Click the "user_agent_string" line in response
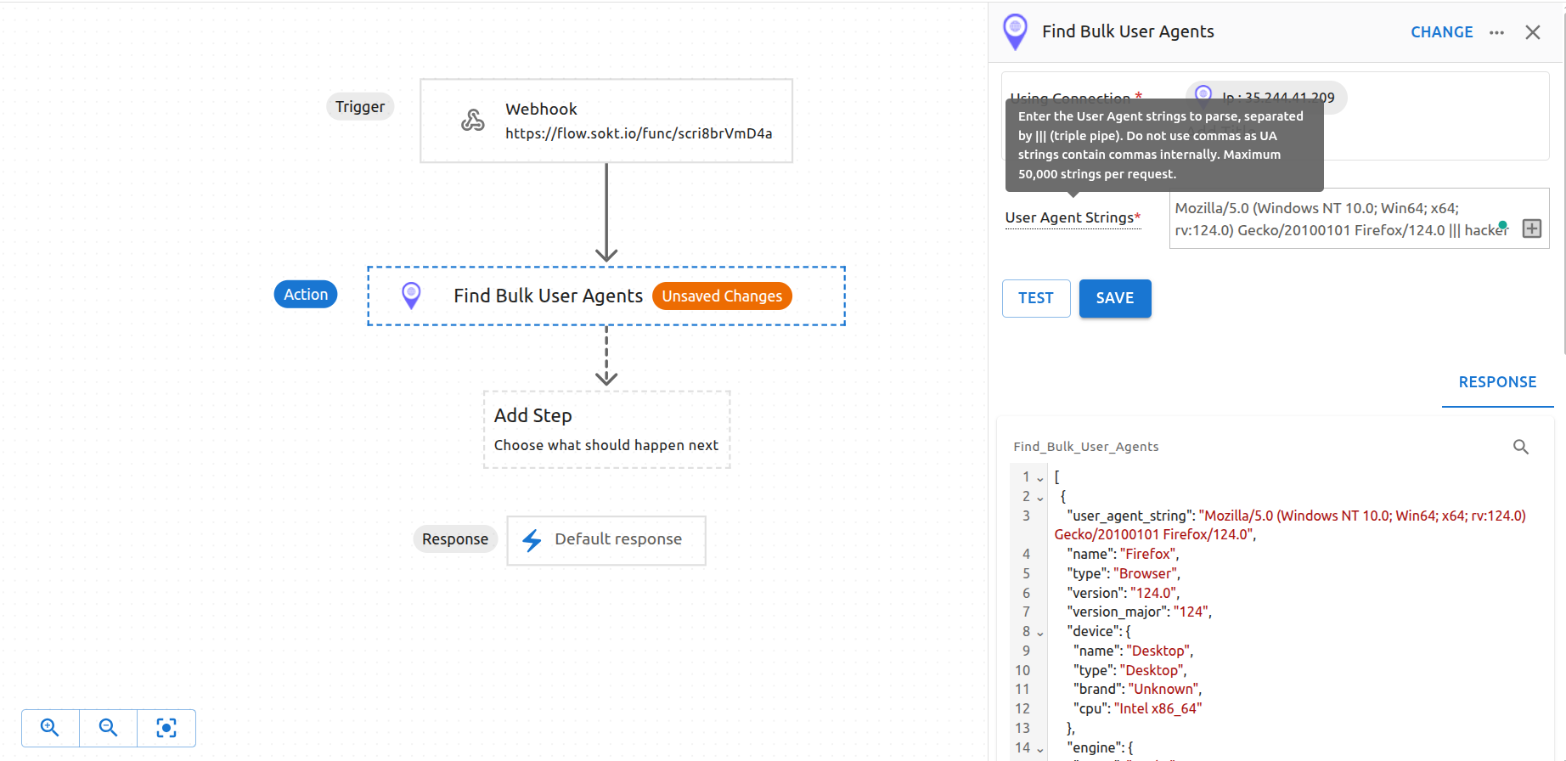 click(x=1290, y=525)
